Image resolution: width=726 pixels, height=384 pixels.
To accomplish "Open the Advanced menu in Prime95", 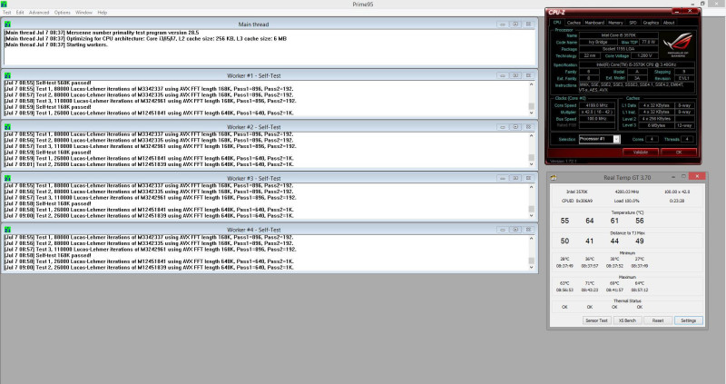I will click(39, 13).
